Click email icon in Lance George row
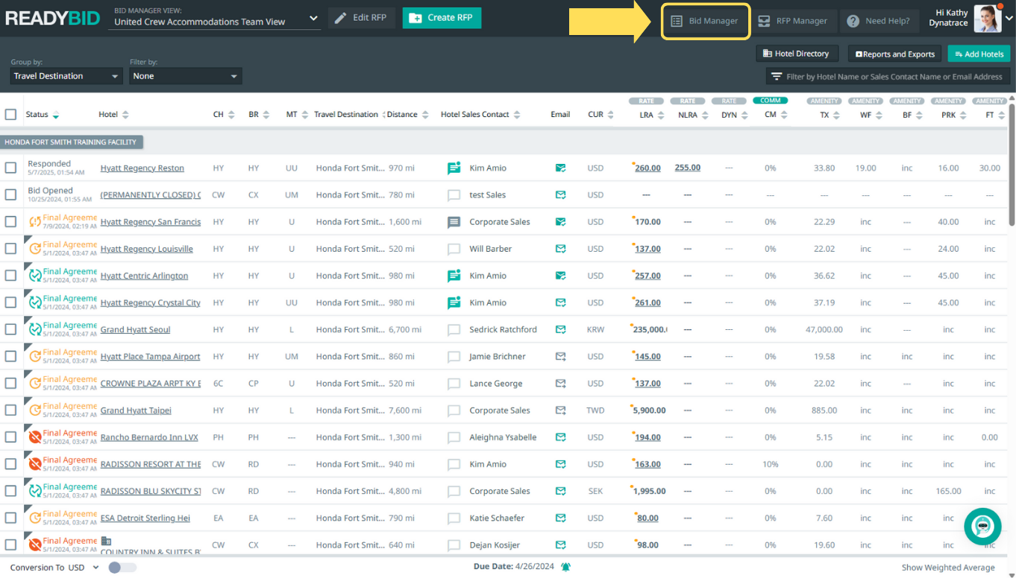The image size is (1016, 581). pos(560,384)
